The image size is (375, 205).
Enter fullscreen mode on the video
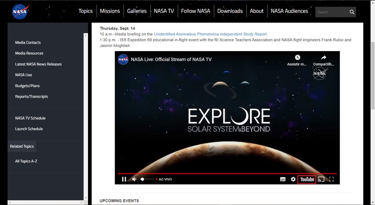coord(332,179)
